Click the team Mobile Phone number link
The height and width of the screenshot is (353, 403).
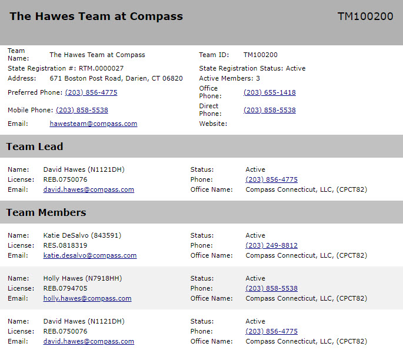point(82,110)
